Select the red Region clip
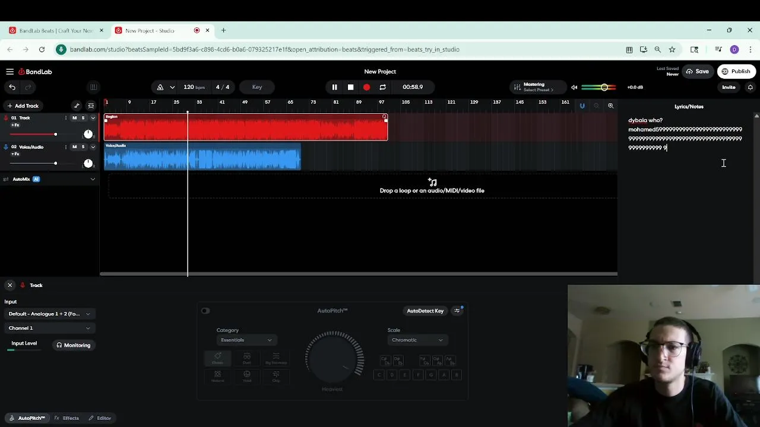 (x=246, y=128)
